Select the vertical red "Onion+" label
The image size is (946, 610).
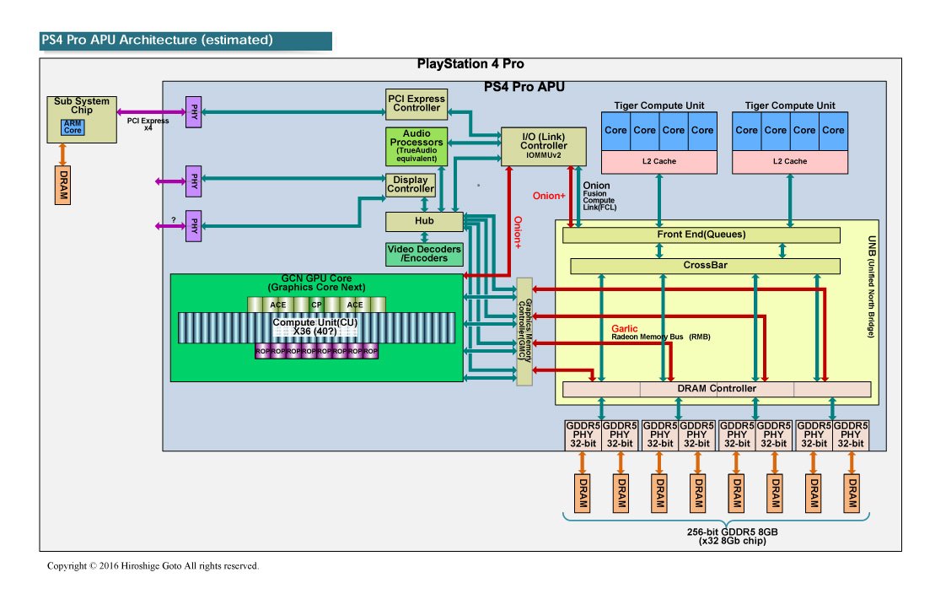coord(518,233)
